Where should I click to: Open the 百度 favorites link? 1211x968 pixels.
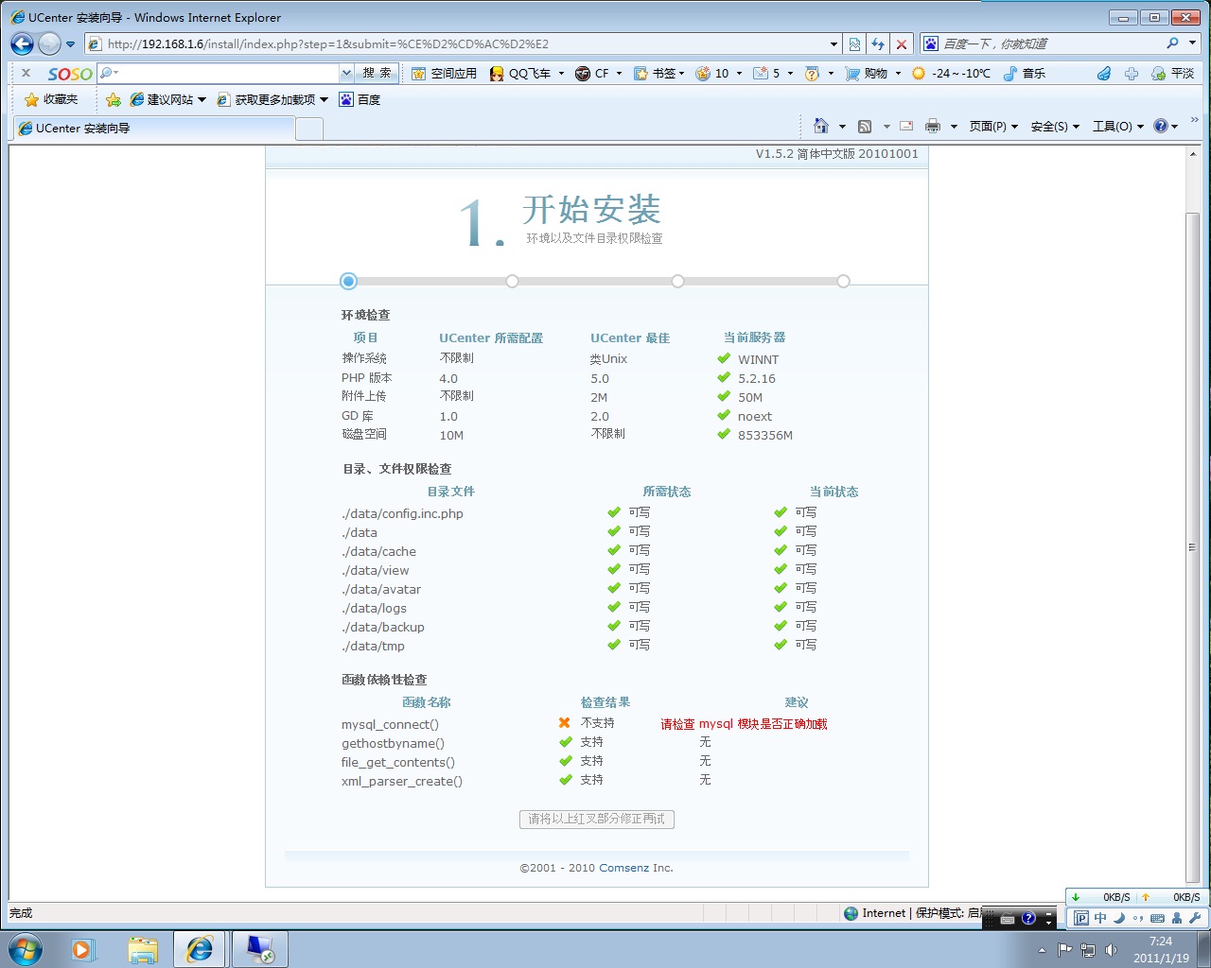[x=360, y=99]
